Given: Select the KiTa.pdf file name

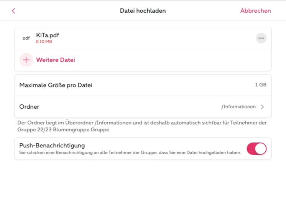Looking at the screenshot, I should pos(48,35).
